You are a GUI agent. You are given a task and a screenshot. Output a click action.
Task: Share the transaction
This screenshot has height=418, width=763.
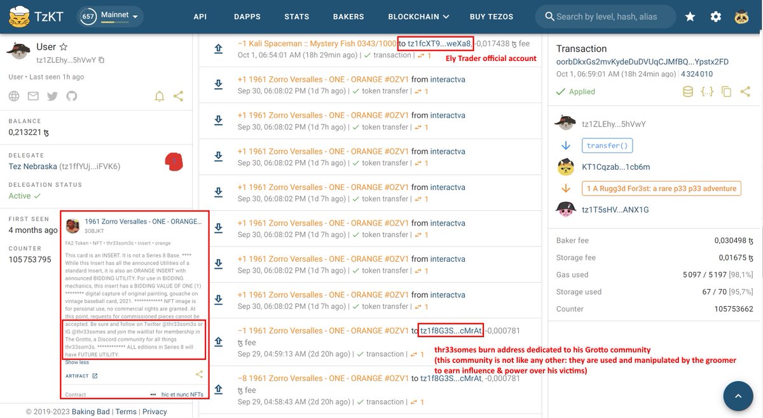(745, 91)
